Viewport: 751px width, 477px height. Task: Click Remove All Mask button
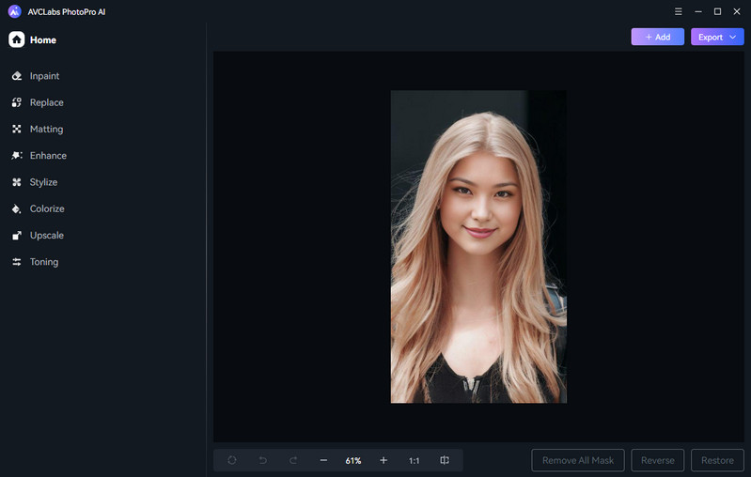pos(578,460)
